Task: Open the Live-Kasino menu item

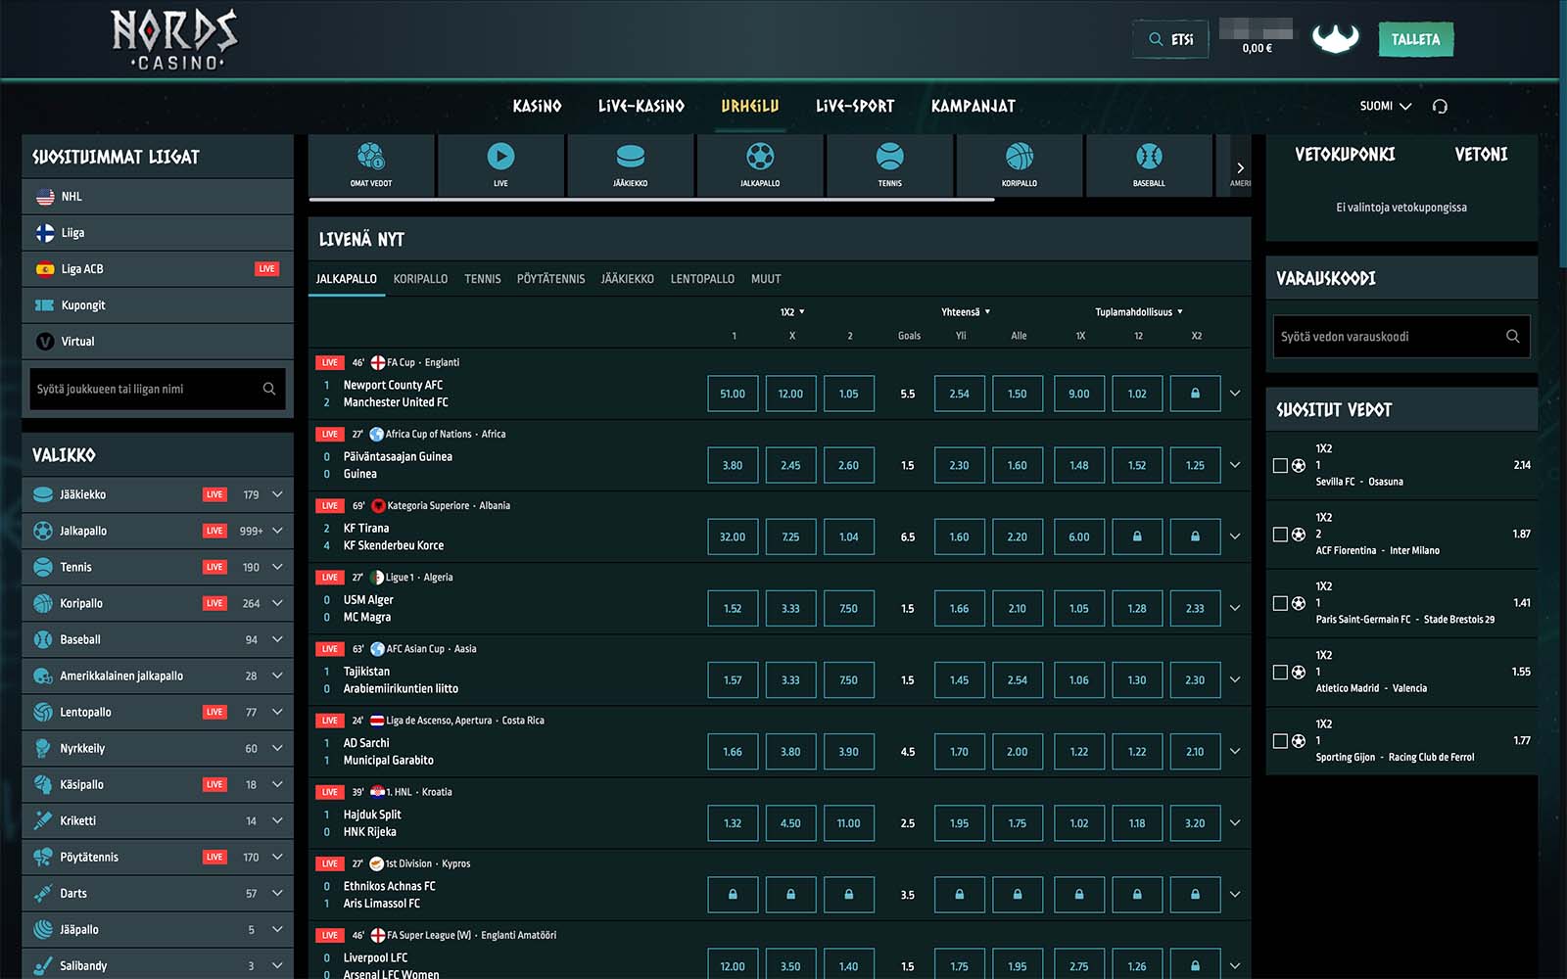Action: (x=641, y=106)
